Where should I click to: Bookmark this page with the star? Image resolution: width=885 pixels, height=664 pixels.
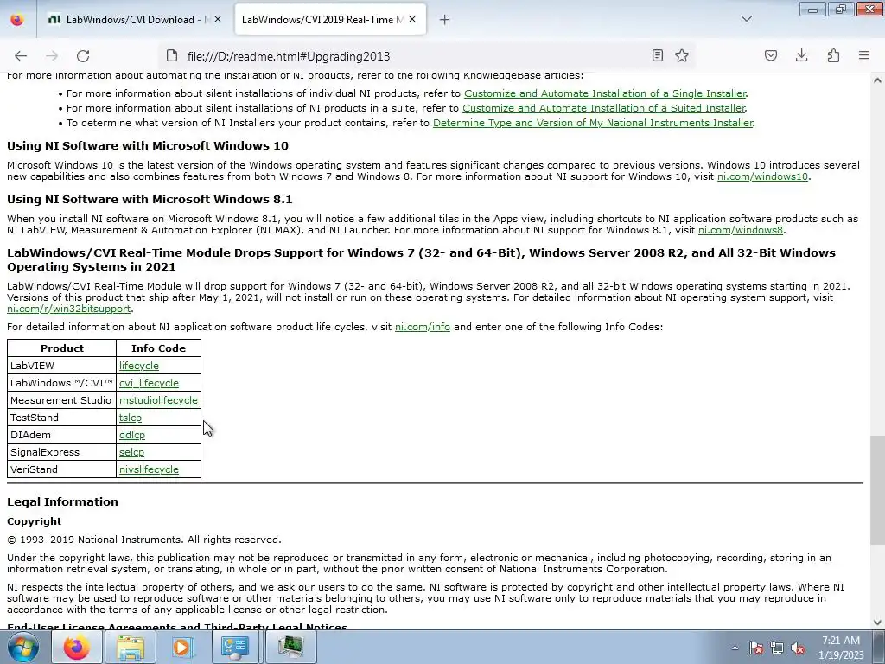point(682,55)
